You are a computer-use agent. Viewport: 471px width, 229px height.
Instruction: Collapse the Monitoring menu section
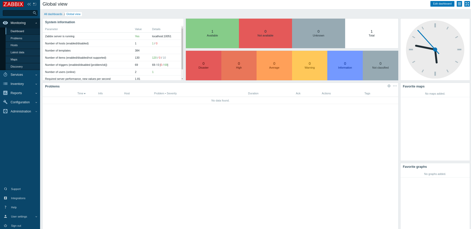tap(36, 23)
